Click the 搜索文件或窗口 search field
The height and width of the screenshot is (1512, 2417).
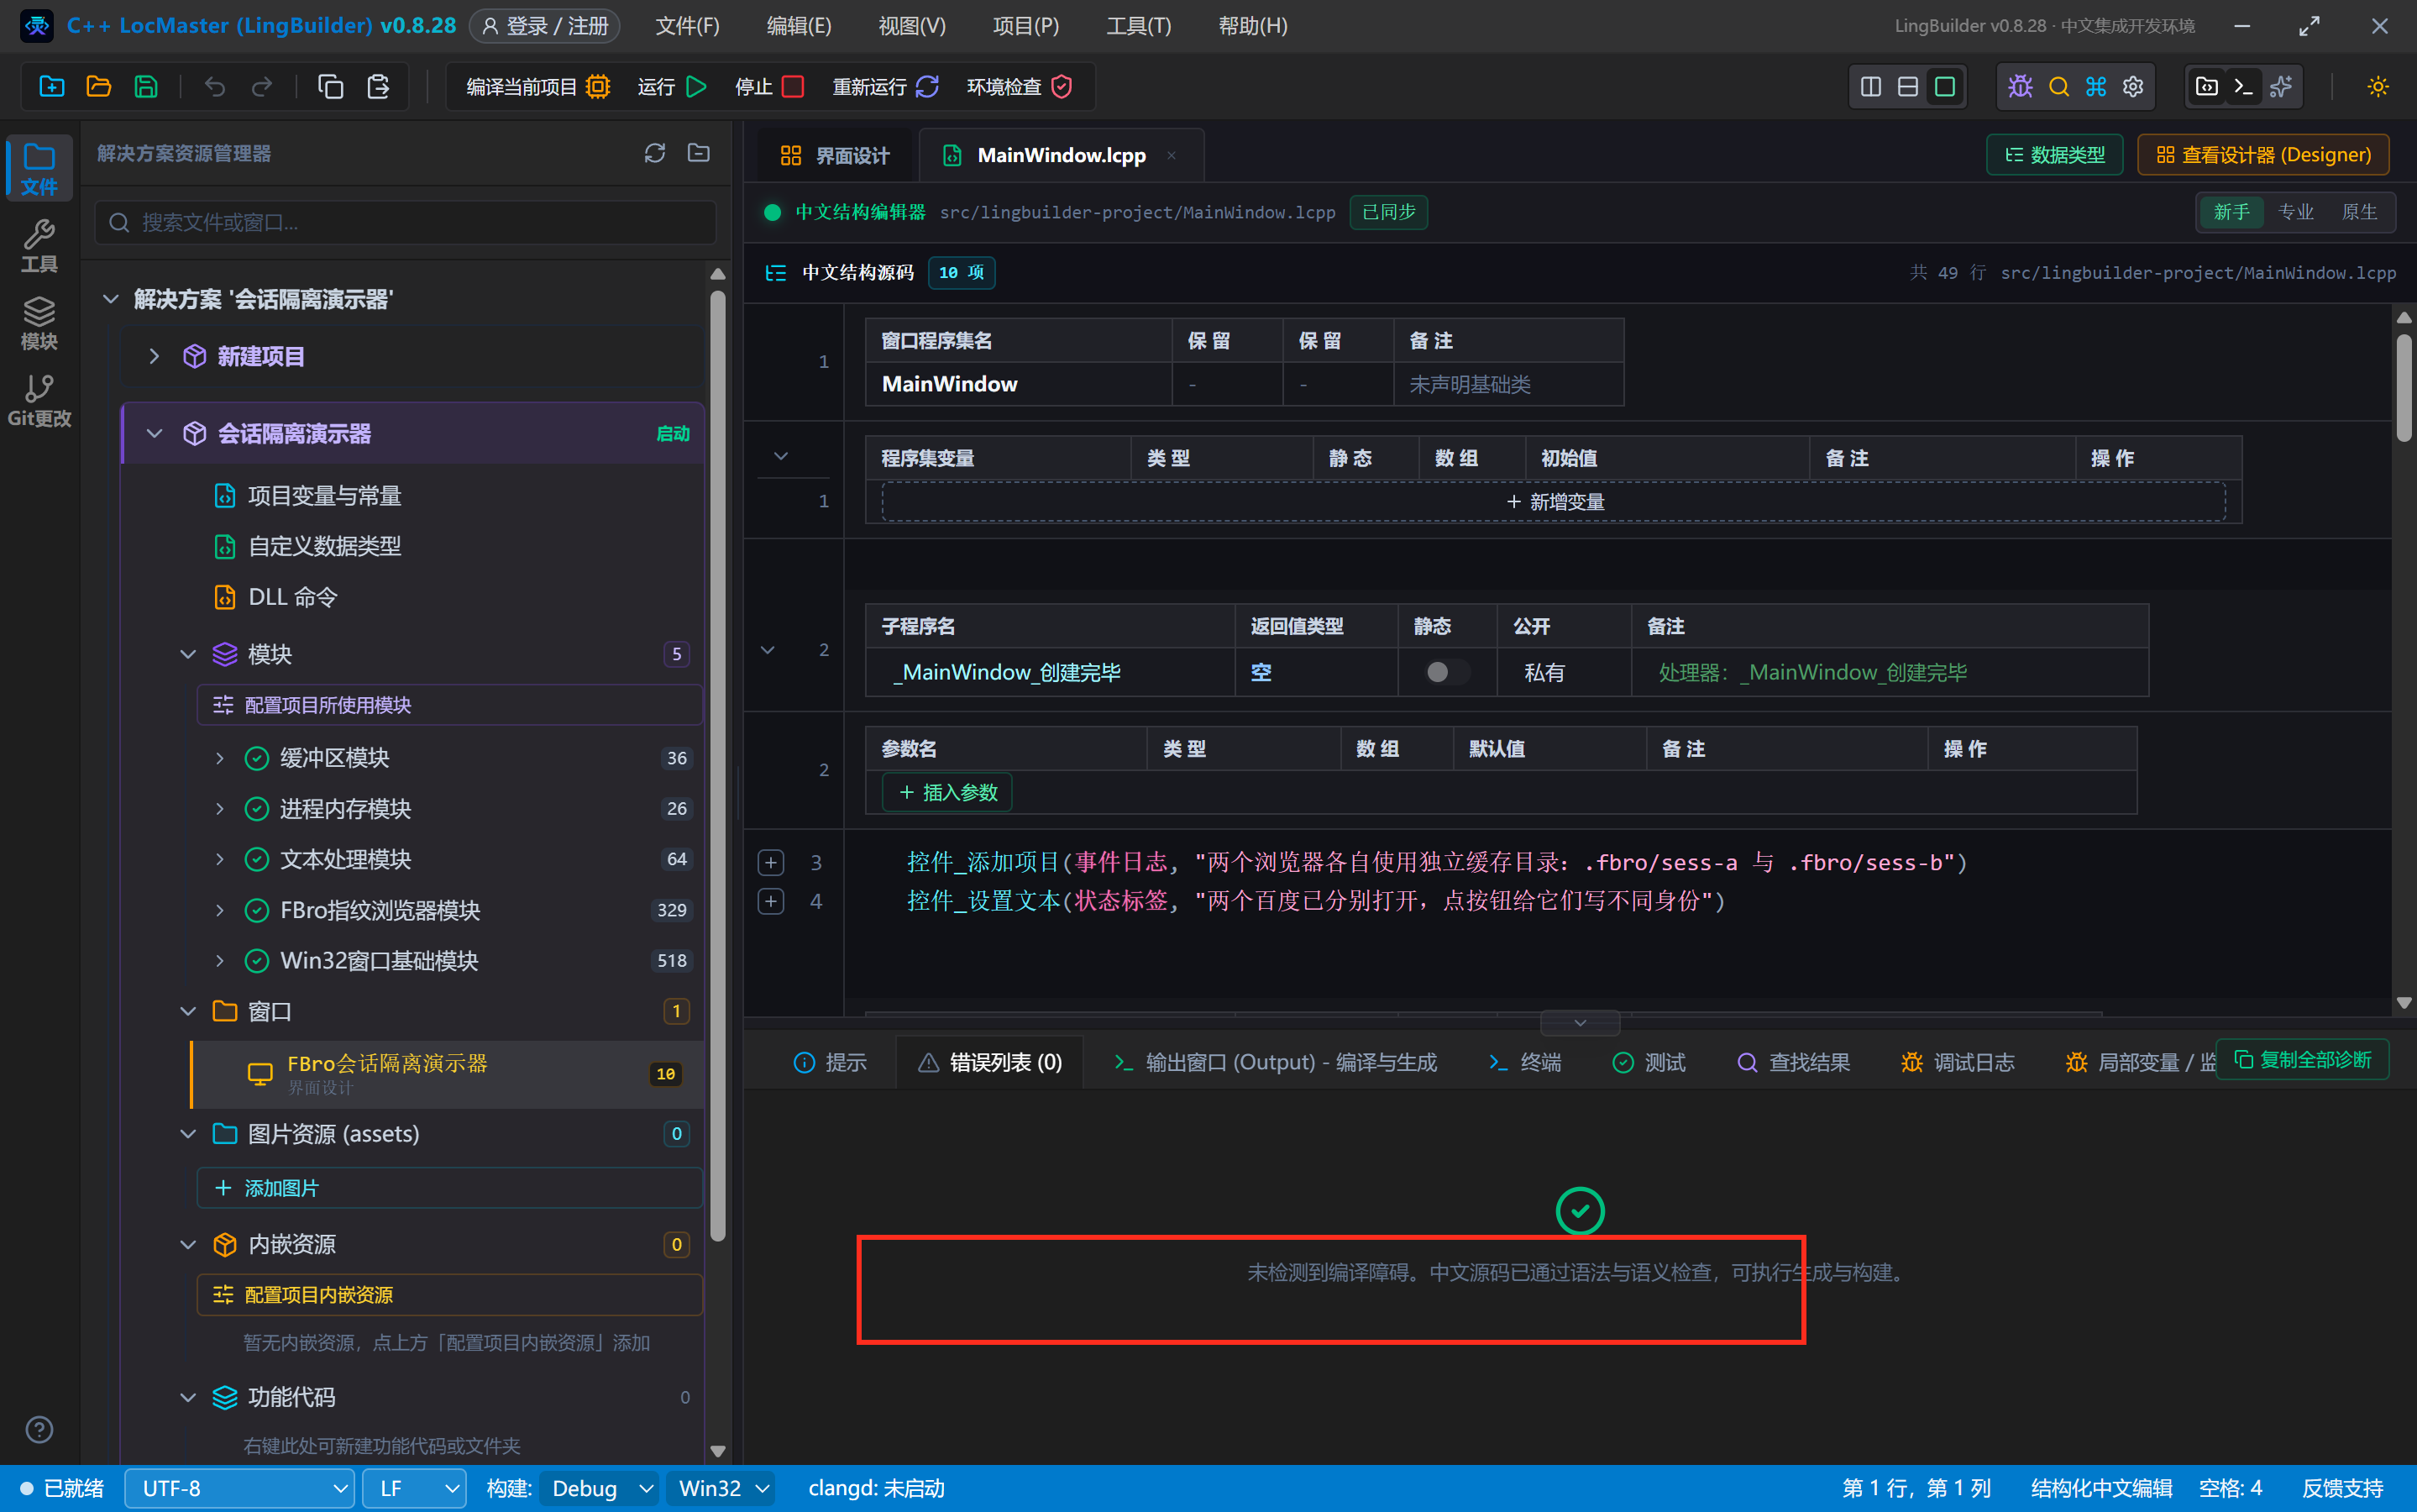tap(406, 222)
